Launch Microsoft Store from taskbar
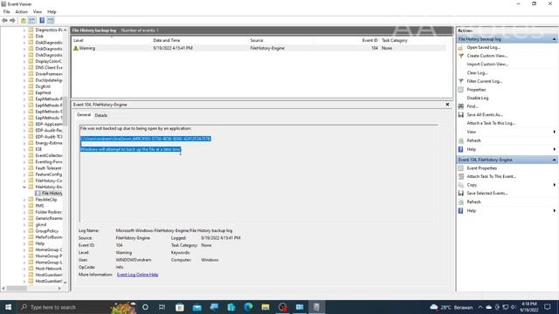 click(180, 307)
